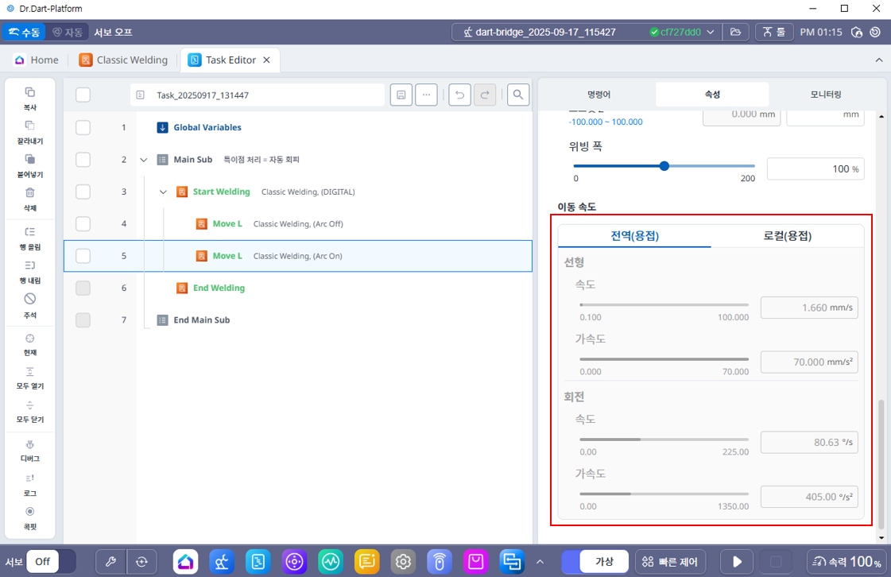Check the box for row 3 Start Welding

tap(83, 192)
